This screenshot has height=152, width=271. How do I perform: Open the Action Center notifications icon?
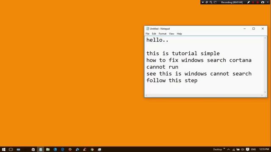pyautogui.click(x=247, y=149)
